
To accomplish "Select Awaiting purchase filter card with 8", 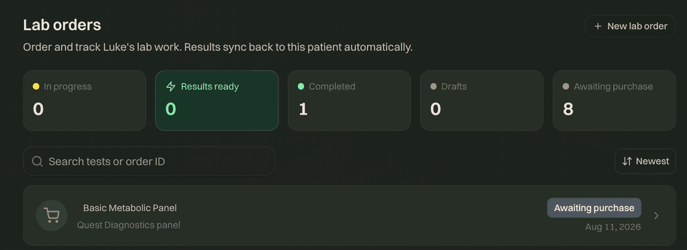I will [615, 101].
